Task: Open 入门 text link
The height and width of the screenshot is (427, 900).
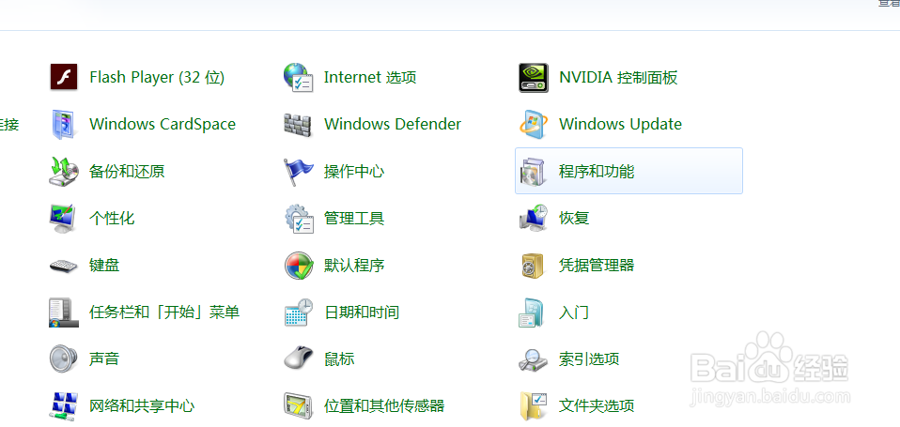Action: [x=574, y=313]
